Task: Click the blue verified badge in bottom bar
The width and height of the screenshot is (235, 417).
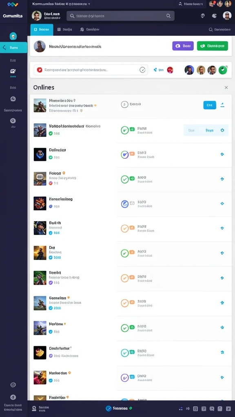Action: point(109,408)
